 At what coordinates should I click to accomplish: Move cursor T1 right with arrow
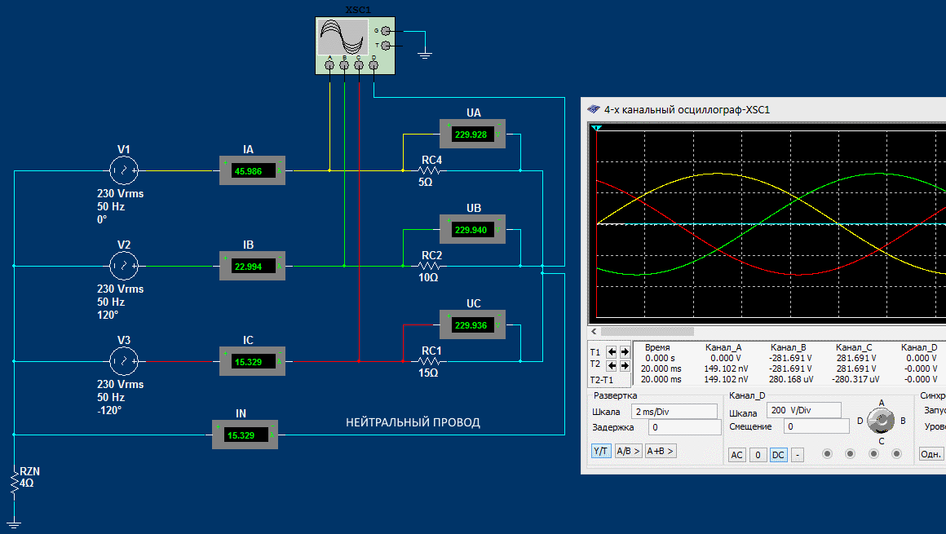point(625,352)
